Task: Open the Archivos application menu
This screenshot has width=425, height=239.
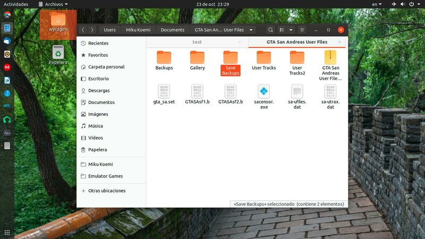Action: 53,4
